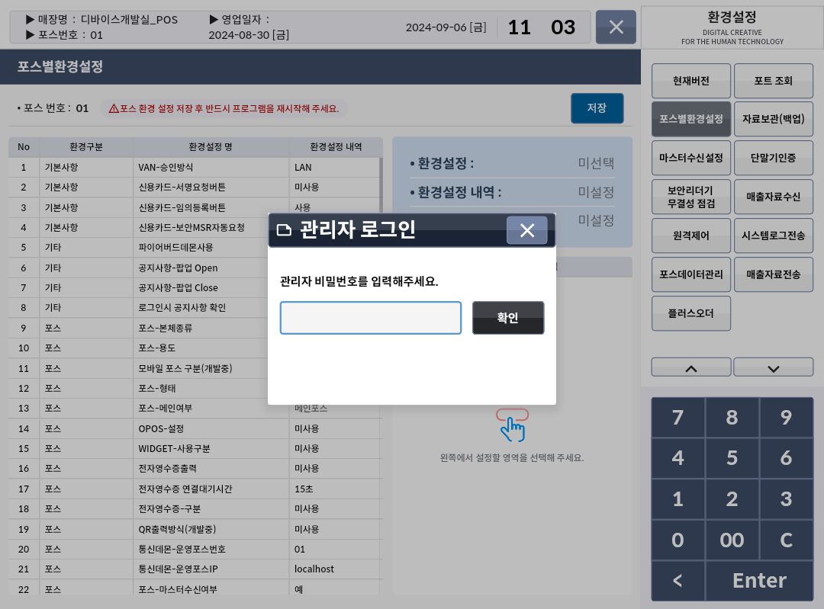The width and height of the screenshot is (824, 609).
Task: Click the down chevron arrow button
Action: [773, 367]
